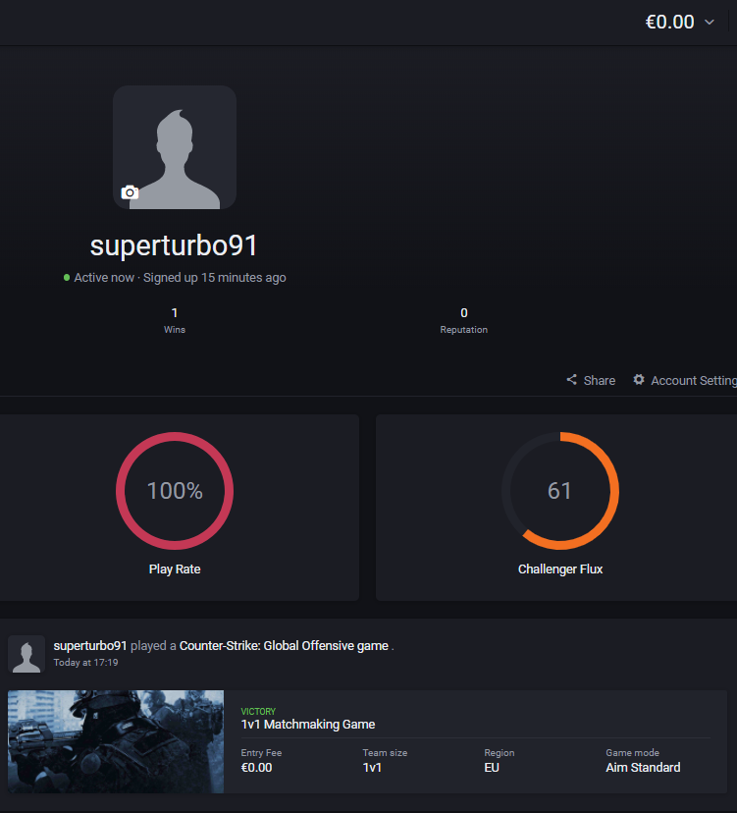Click the share icon
This screenshot has height=813, width=737.
tap(572, 380)
